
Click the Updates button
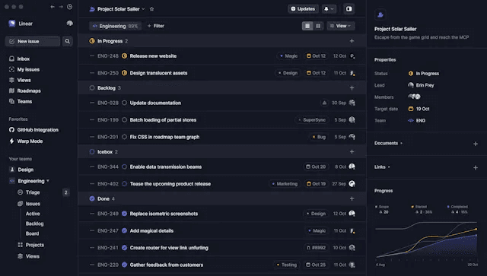coord(303,9)
